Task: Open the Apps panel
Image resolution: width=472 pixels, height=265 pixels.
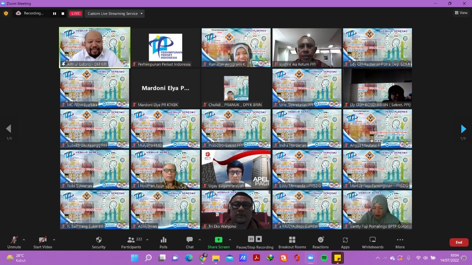Action: click(x=345, y=240)
